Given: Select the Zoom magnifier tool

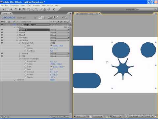Looking at the screenshot, I should click(x=11, y=9).
